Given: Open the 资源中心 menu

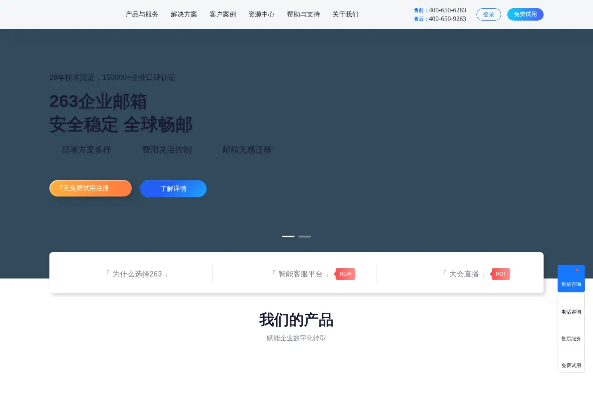Looking at the screenshot, I should [x=261, y=14].
